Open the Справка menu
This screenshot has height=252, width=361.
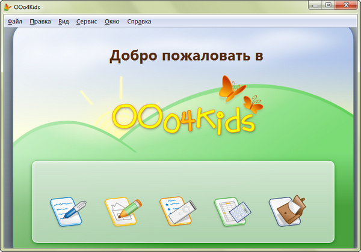(x=140, y=22)
